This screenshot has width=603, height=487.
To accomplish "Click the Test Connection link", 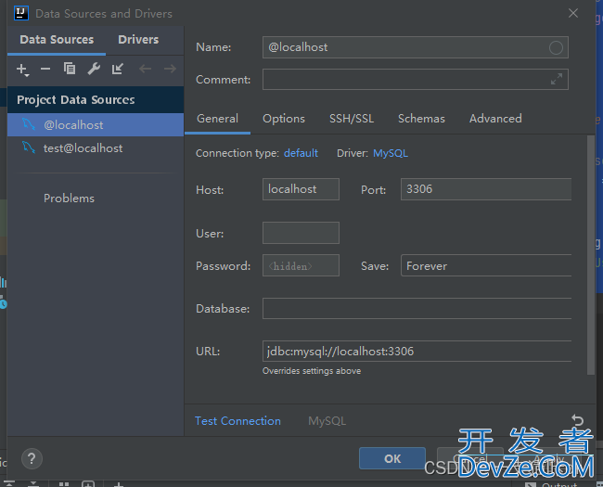I will [237, 421].
